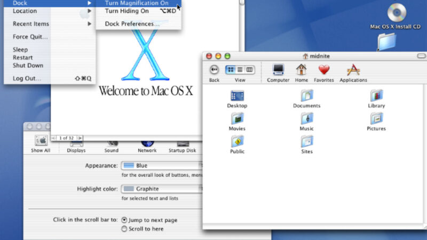Expand the Dock submenu arrow
Image resolution: width=427 pixels, height=240 pixels.
89,3
